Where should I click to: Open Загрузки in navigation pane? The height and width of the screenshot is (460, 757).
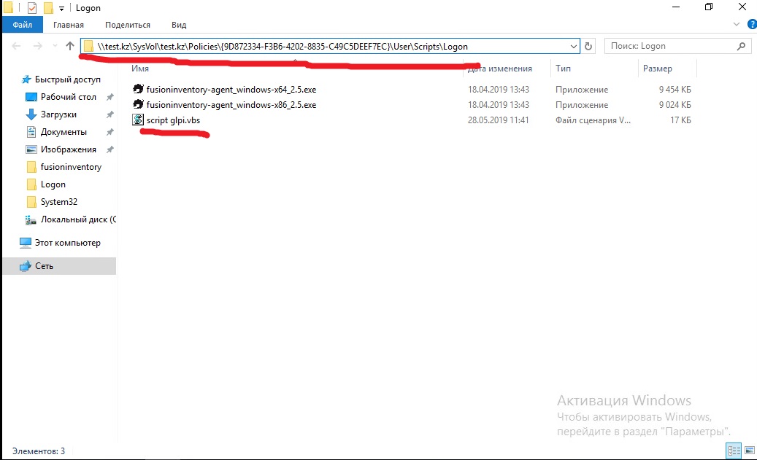[58, 114]
